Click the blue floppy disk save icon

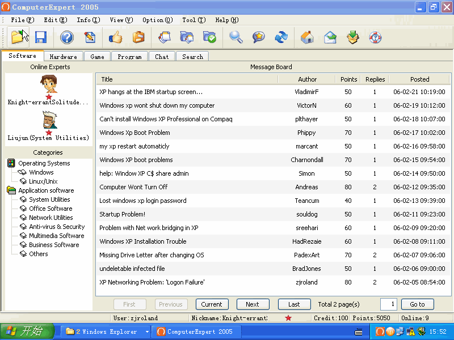coord(40,37)
